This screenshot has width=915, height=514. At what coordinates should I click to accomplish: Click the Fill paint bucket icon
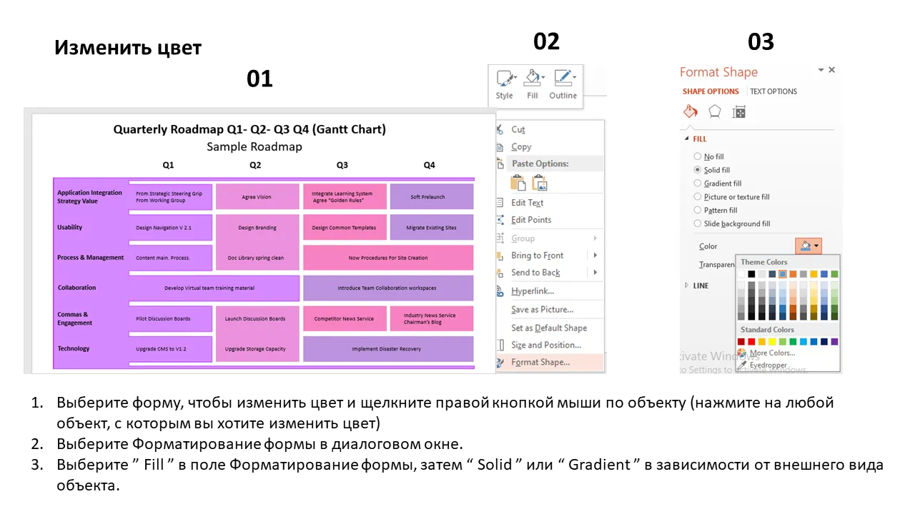point(533,79)
